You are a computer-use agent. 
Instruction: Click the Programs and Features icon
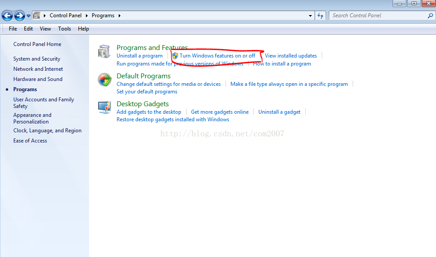pos(105,52)
